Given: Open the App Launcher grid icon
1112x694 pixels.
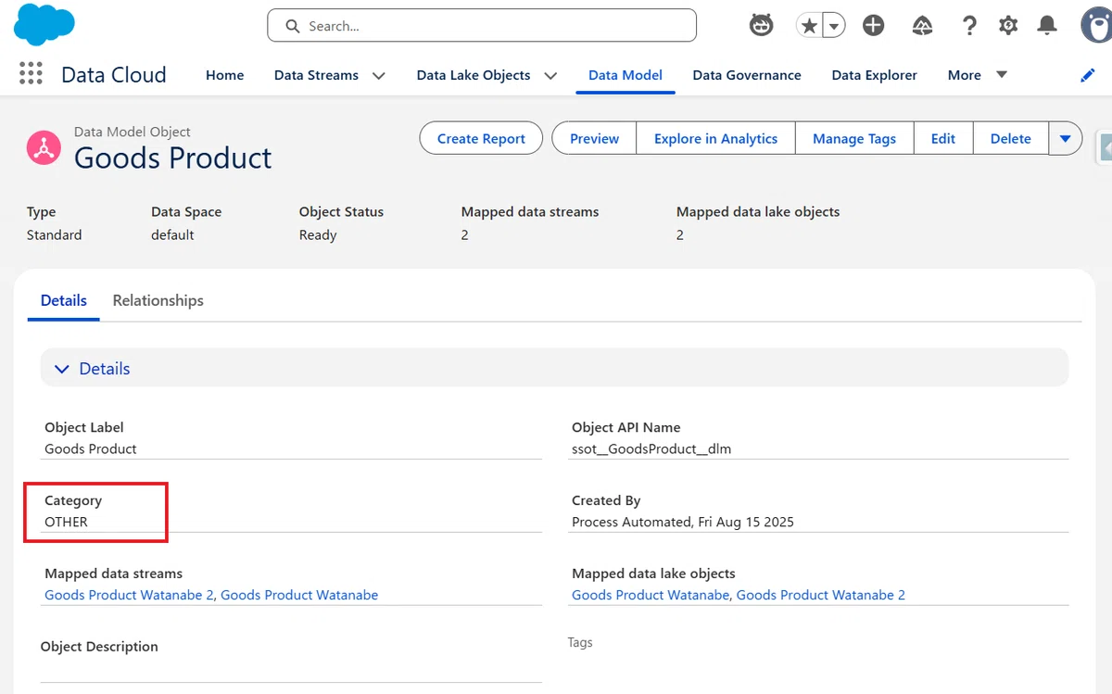Looking at the screenshot, I should point(31,74).
